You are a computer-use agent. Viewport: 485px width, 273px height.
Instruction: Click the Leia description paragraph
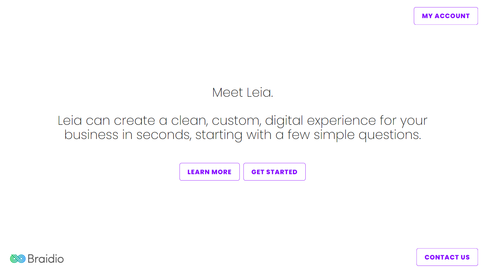243,128
